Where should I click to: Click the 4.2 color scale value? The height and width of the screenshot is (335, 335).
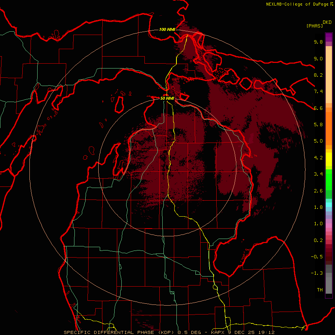pyautogui.click(x=318, y=158)
